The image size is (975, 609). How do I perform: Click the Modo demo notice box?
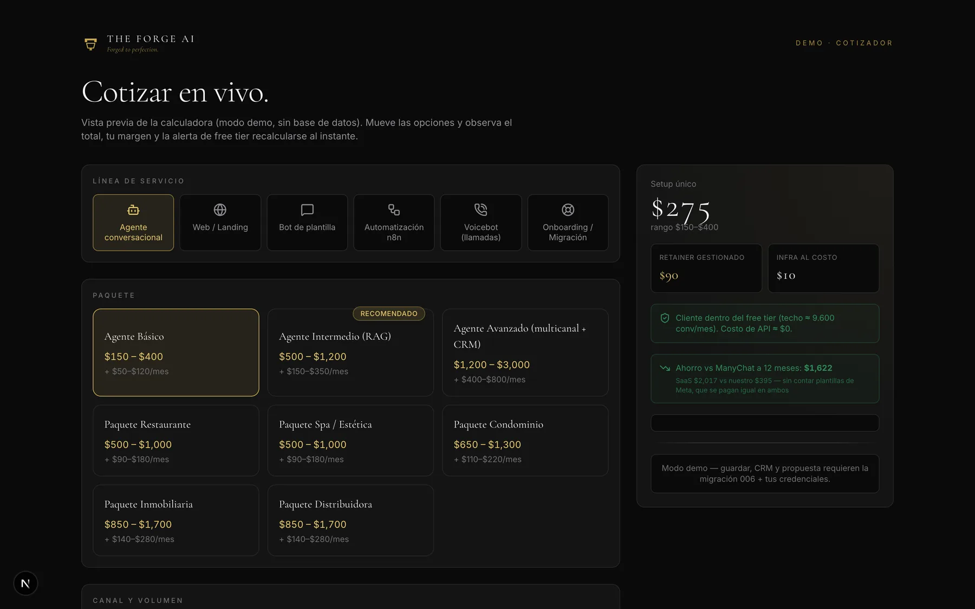point(765,474)
